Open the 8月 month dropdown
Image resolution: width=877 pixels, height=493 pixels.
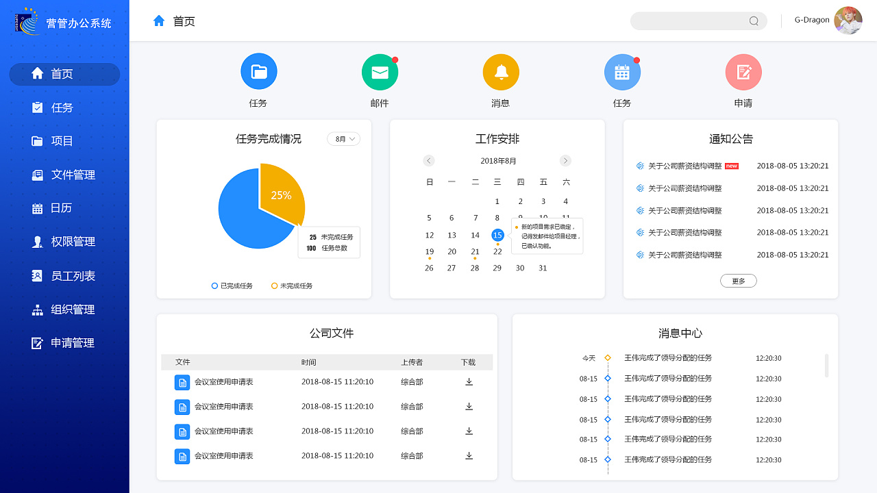(x=343, y=138)
